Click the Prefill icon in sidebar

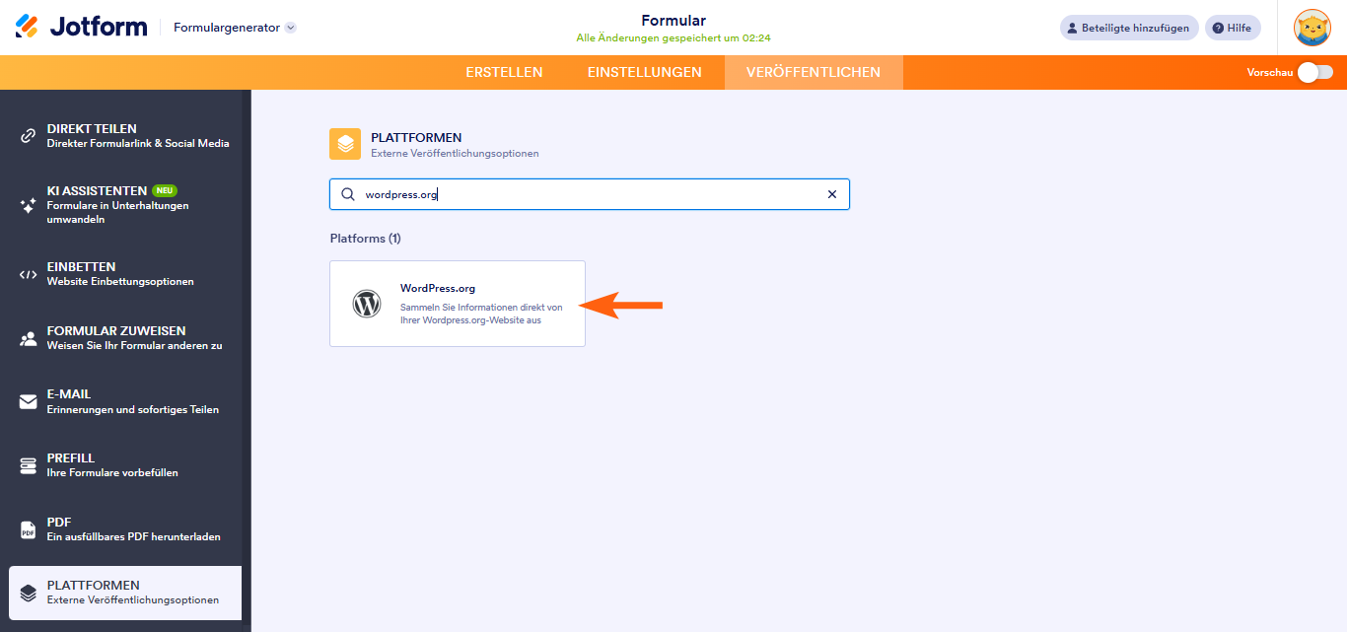[x=29, y=465]
